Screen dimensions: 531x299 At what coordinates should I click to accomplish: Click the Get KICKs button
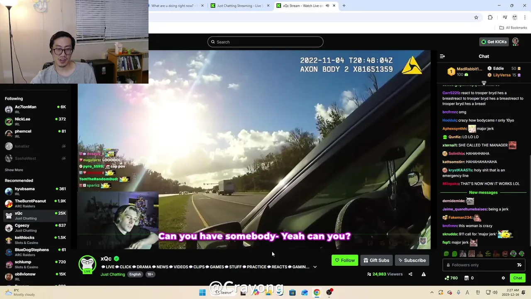[x=494, y=42]
